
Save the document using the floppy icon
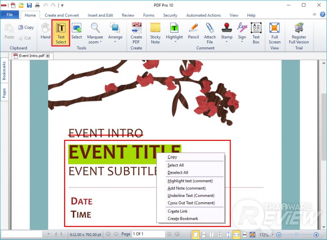(29, 5)
